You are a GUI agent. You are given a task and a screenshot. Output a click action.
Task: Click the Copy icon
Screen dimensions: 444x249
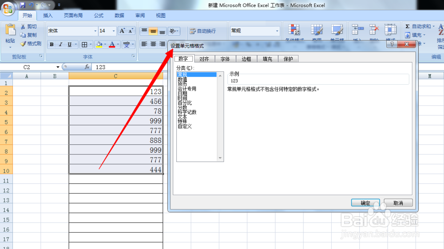click(x=23, y=35)
